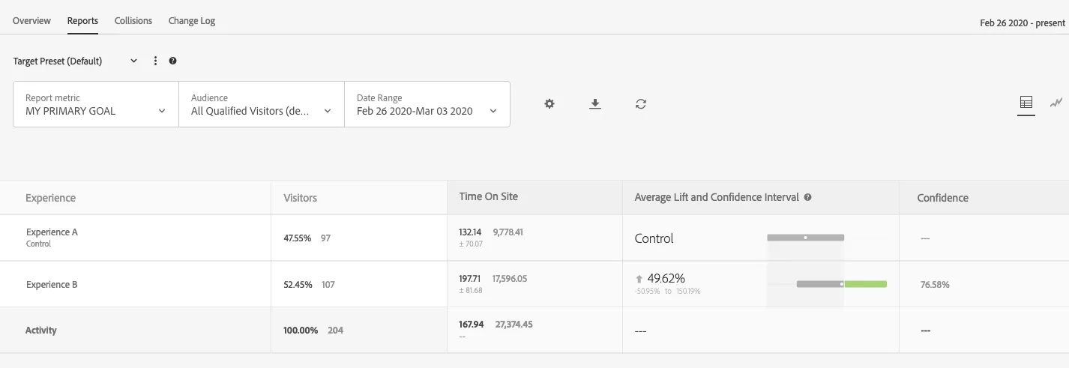Expand the Target Preset (Default) dropdown
1069x368 pixels.
coord(76,61)
